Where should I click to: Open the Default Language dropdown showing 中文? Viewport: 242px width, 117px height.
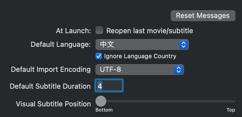tap(139, 45)
